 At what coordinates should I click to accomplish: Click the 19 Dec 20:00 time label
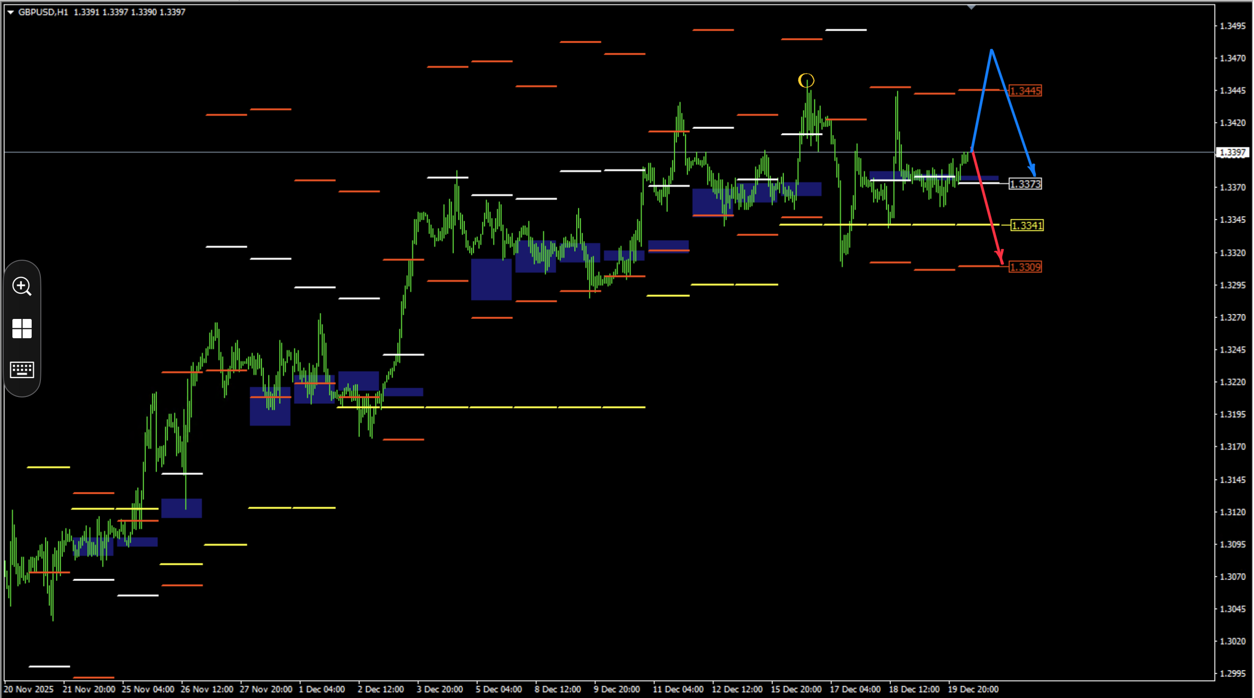[x=974, y=689]
